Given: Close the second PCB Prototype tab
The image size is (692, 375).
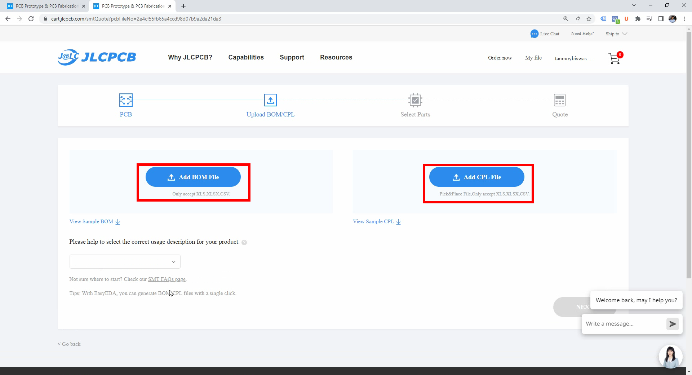Looking at the screenshot, I should pyautogui.click(x=170, y=6).
